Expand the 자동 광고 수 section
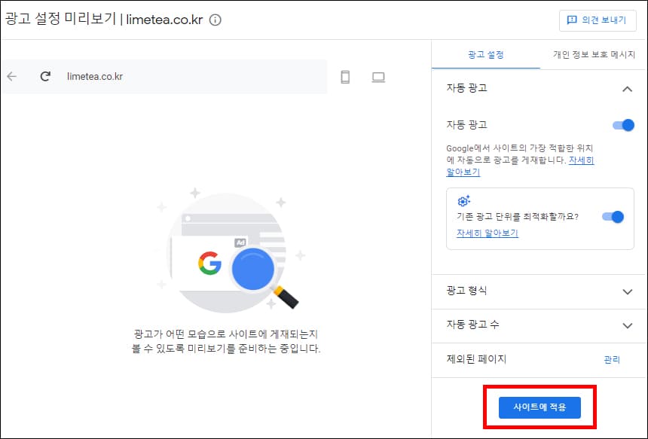 point(629,325)
